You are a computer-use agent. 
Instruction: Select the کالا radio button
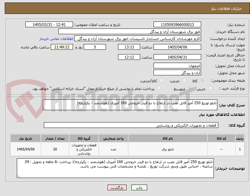202,80
